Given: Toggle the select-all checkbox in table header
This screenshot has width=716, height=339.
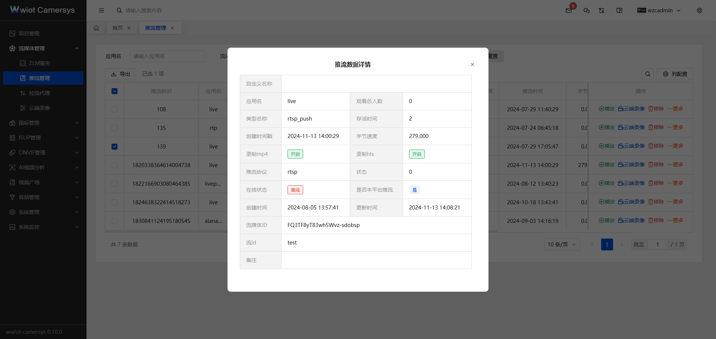Looking at the screenshot, I should 114,91.
